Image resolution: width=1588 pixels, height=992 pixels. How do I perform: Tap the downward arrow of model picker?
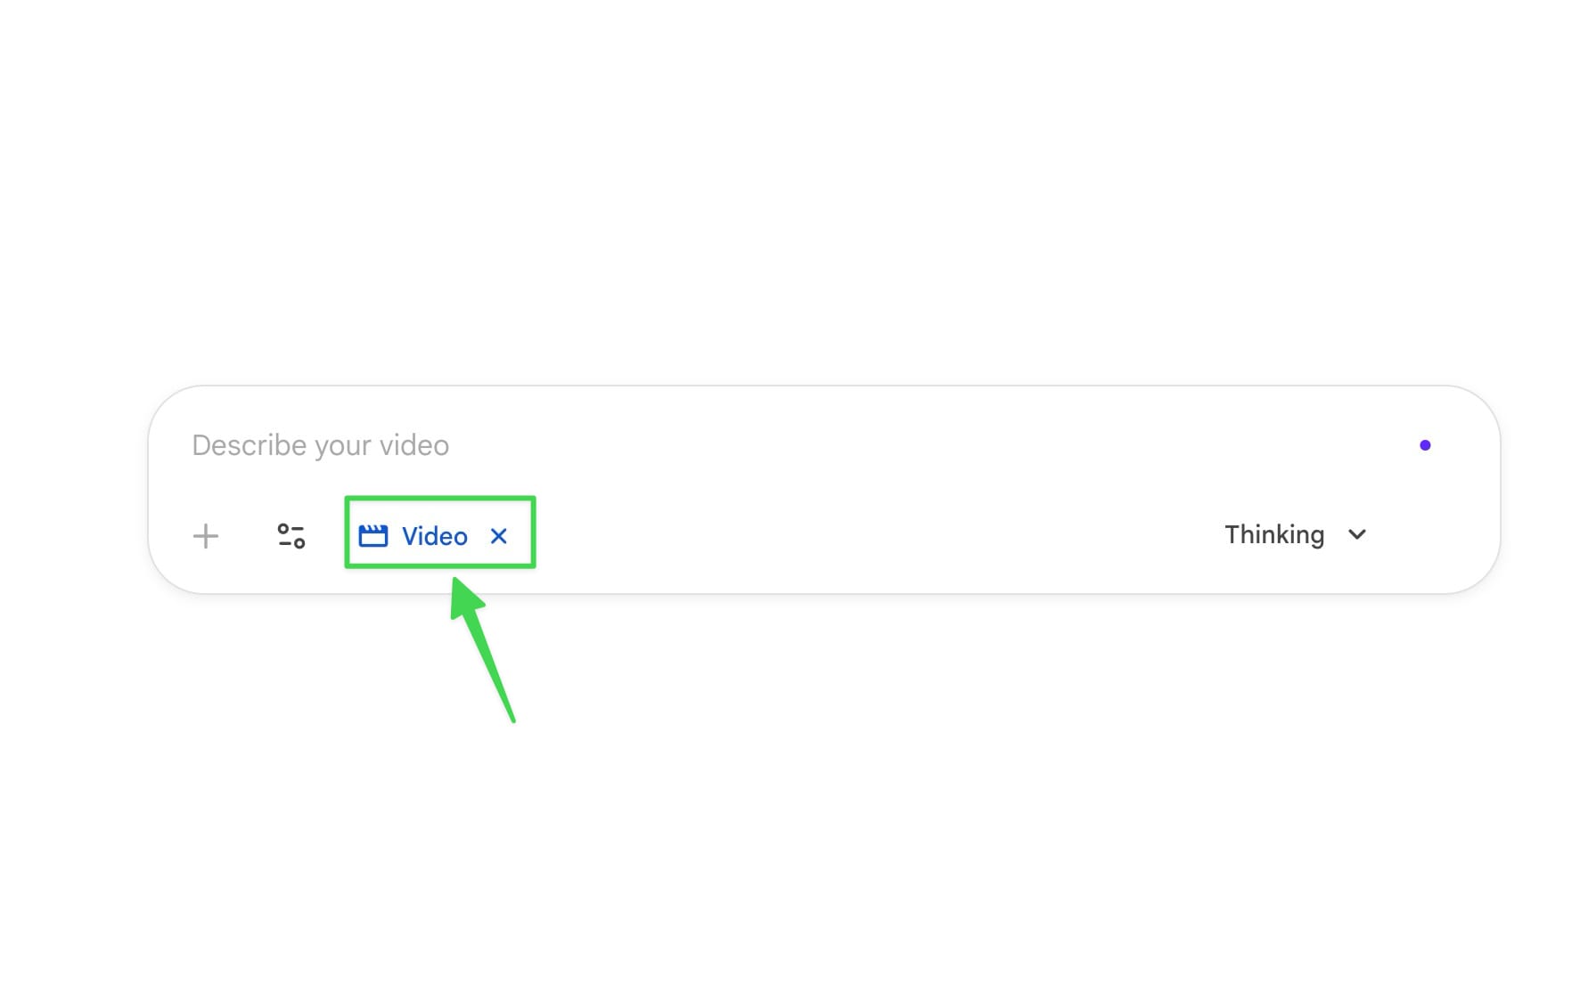pyautogui.click(x=1357, y=534)
